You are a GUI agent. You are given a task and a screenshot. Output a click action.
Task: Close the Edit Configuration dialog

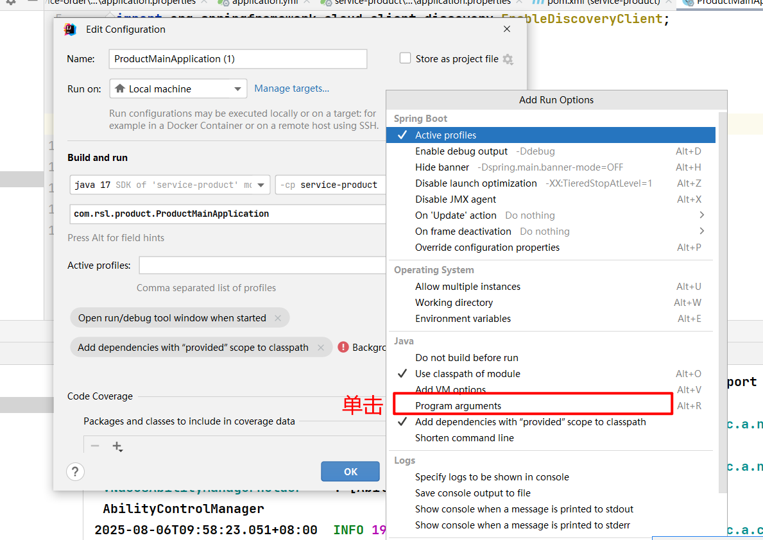507,30
